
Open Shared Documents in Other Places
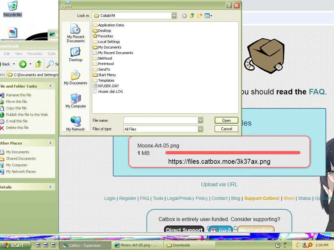click(21, 159)
